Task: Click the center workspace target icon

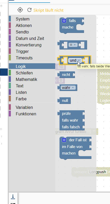Action: [x=20, y=10]
